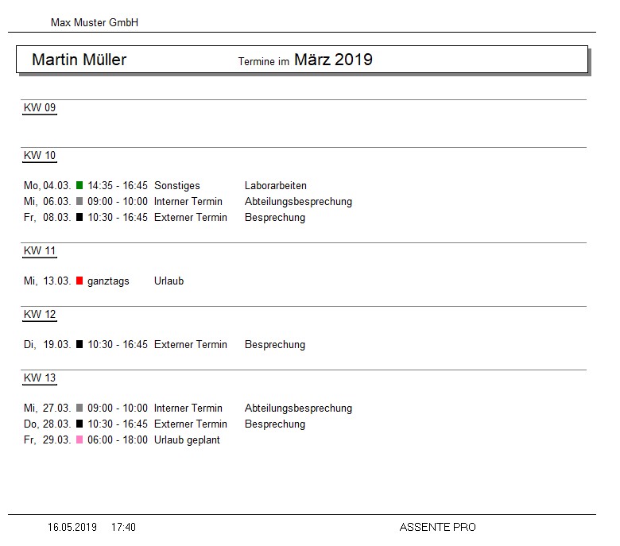This screenshot has height=546, width=620.
Task: Click Externer Termin on 28.03.
Action: tap(191, 424)
